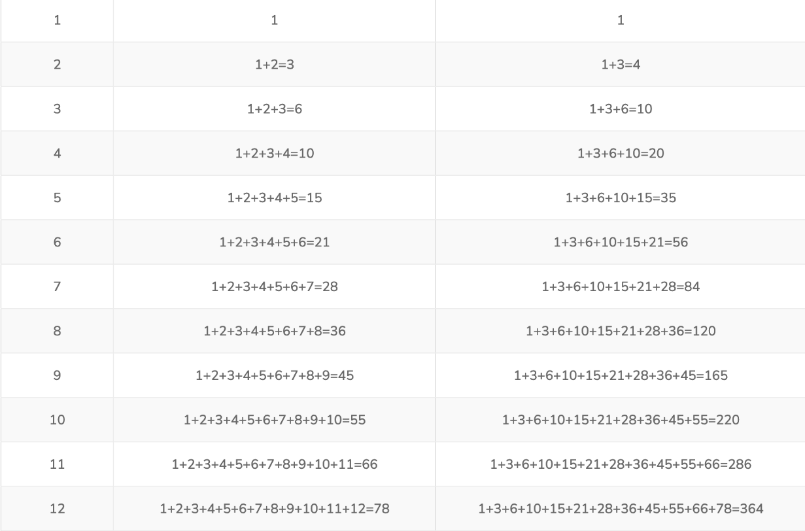Select the cell ending in =165
Viewport: 805px width, 531px height.
pos(620,377)
